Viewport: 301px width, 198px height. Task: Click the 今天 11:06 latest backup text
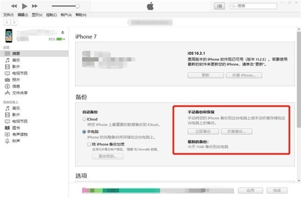point(208,147)
